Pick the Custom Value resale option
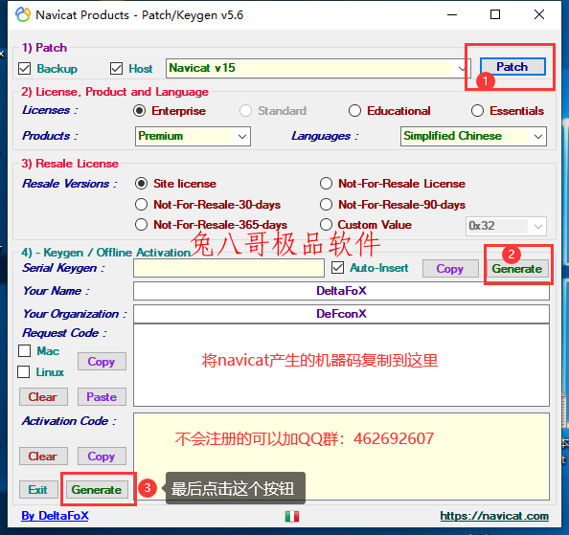Image resolution: width=569 pixels, height=535 pixels. tap(326, 225)
